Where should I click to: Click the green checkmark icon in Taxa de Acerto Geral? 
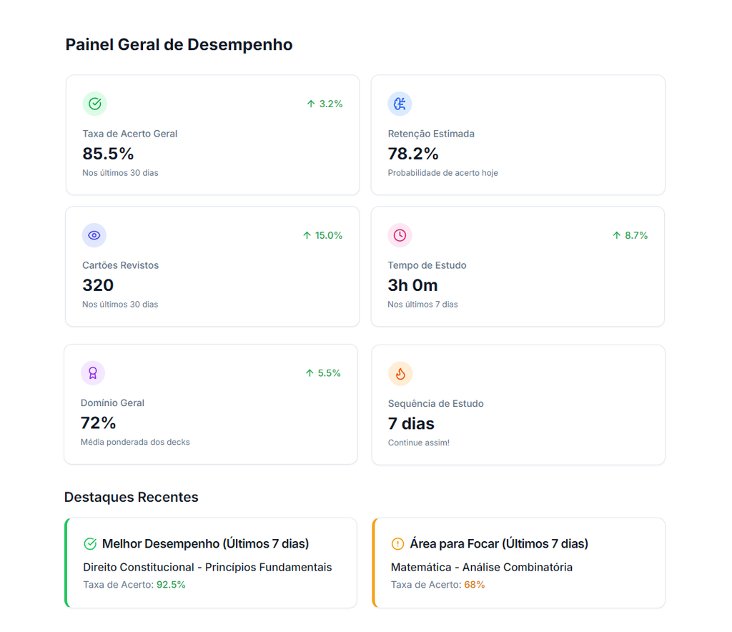point(94,104)
